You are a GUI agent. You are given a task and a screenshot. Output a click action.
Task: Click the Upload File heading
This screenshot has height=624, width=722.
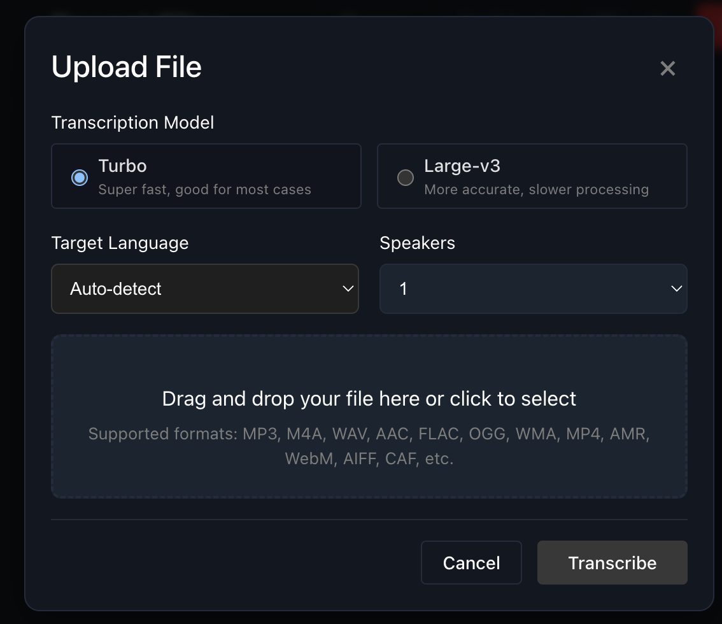127,67
